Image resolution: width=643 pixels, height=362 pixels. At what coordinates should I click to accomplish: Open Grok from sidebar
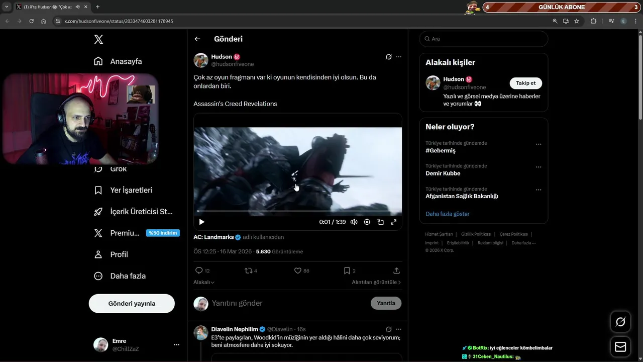[111, 169]
